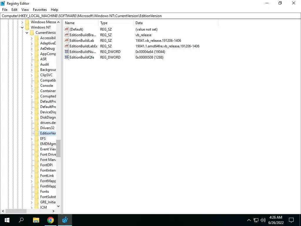Click the Windows NT folder icon
Image resolution: width=301 pixels, height=226 pixels.
[27, 27]
